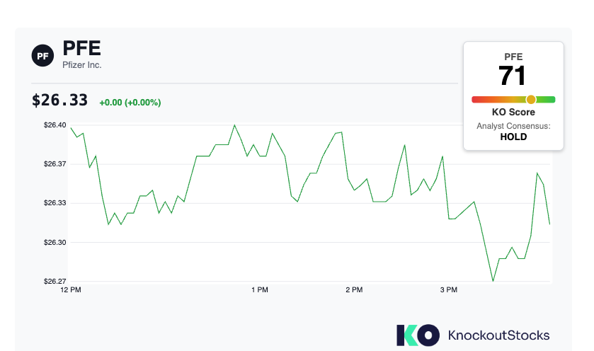
Task: Click the PFE label in score card
Action: (x=513, y=57)
